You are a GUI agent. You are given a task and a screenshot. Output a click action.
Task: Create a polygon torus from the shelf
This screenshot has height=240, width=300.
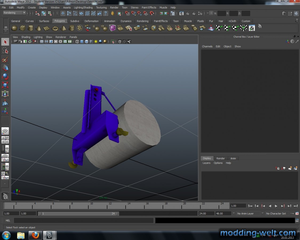55,28
